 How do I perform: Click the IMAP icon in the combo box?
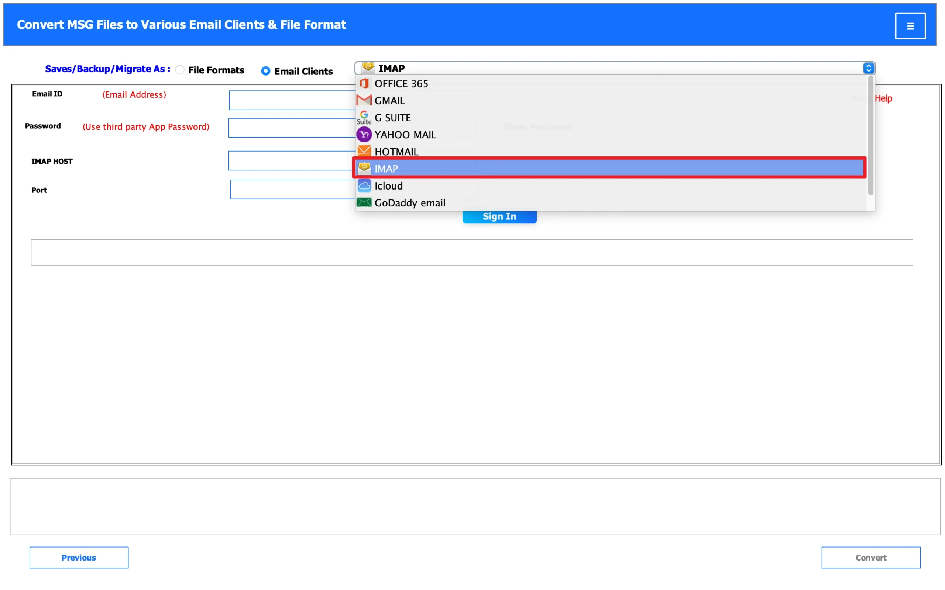[x=367, y=68]
